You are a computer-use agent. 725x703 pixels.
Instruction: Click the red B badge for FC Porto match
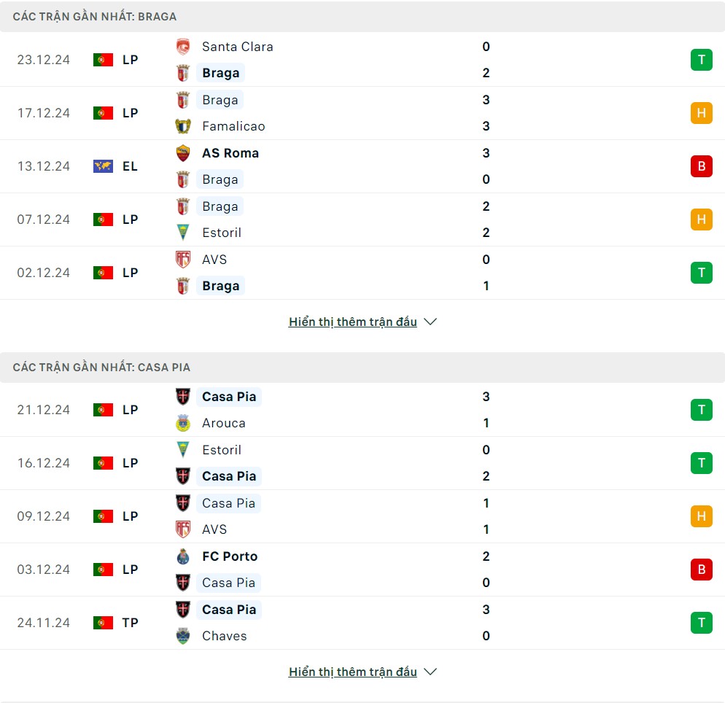pos(702,570)
